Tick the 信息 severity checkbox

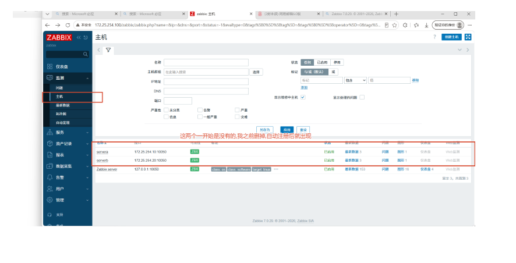[x=166, y=117]
